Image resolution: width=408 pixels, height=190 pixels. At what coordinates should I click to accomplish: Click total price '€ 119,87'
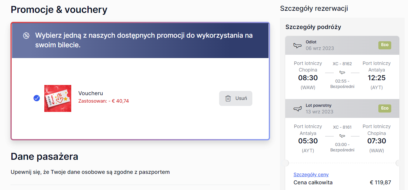pyautogui.click(x=380, y=183)
